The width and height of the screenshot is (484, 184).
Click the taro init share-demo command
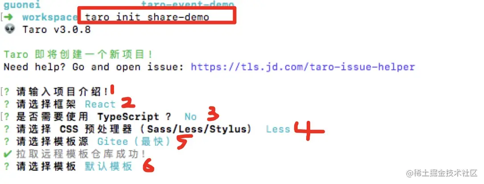pos(147,17)
